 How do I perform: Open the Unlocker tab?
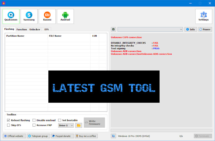(35, 29)
